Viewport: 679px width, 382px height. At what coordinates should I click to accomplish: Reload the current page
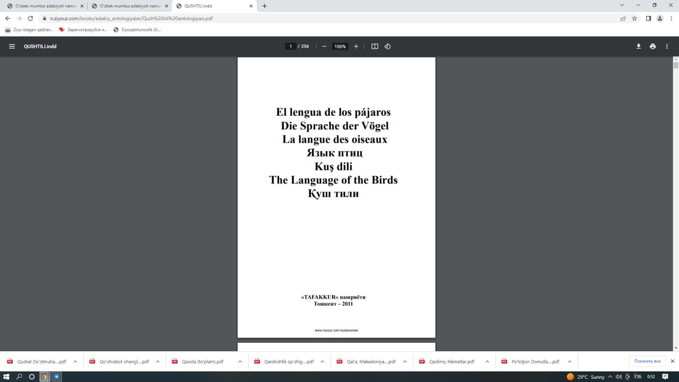click(x=30, y=18)
